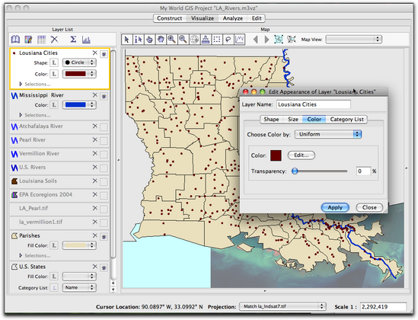Viewport: 418px width, 320px height.
Task: Select the zoom out magnifier tool
Action: [x=183, y=40]
